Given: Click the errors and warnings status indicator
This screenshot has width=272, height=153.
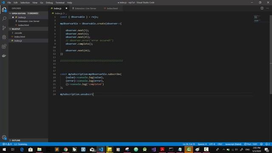Looking at the screenshot, I should tap(7, 144).
